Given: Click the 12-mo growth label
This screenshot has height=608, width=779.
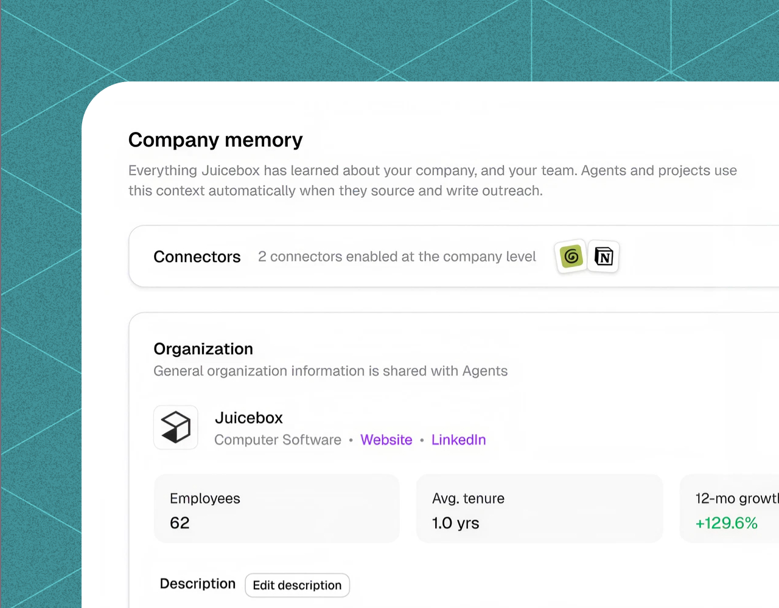Looking at the screenshot, I should point(737,499).
